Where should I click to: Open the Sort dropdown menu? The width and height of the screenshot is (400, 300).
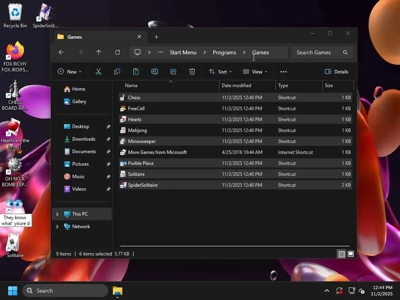220,72
